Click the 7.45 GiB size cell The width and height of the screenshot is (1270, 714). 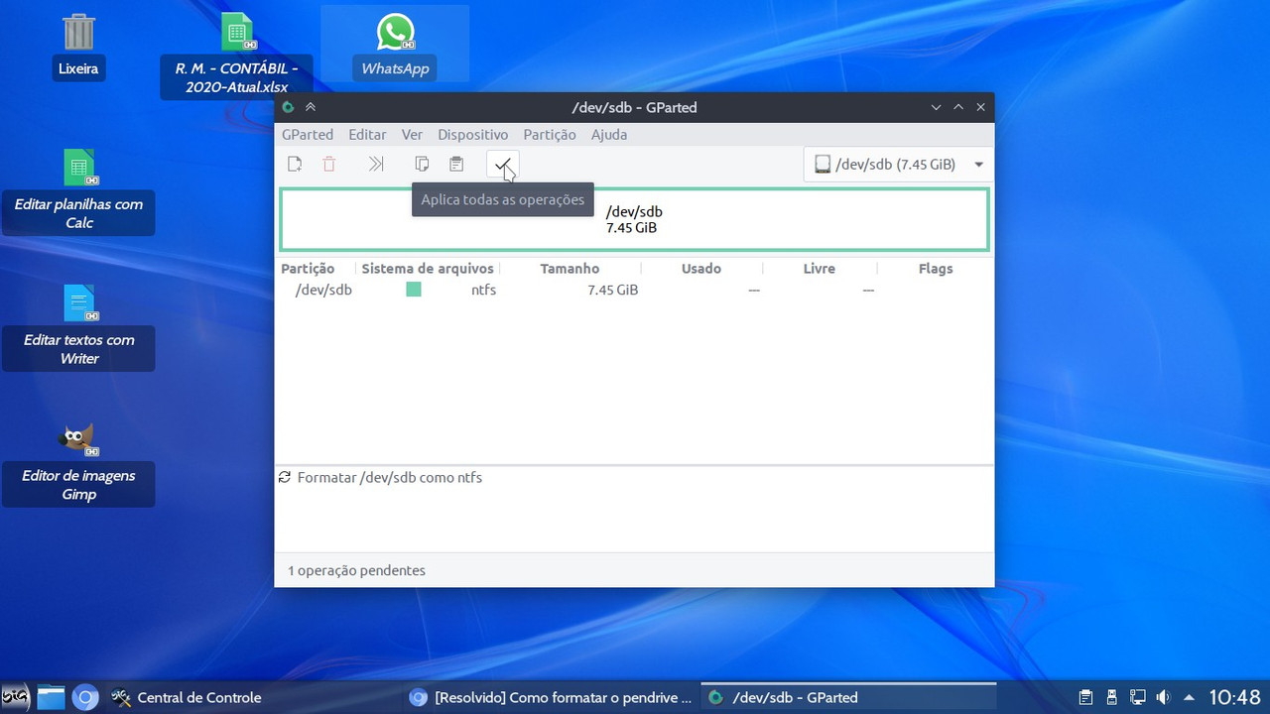click(612, 290)
